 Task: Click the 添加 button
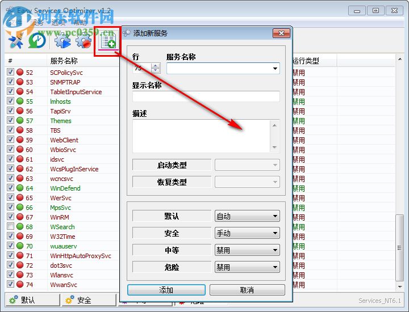(166, 290)
